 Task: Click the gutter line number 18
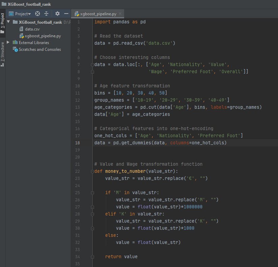77,143
